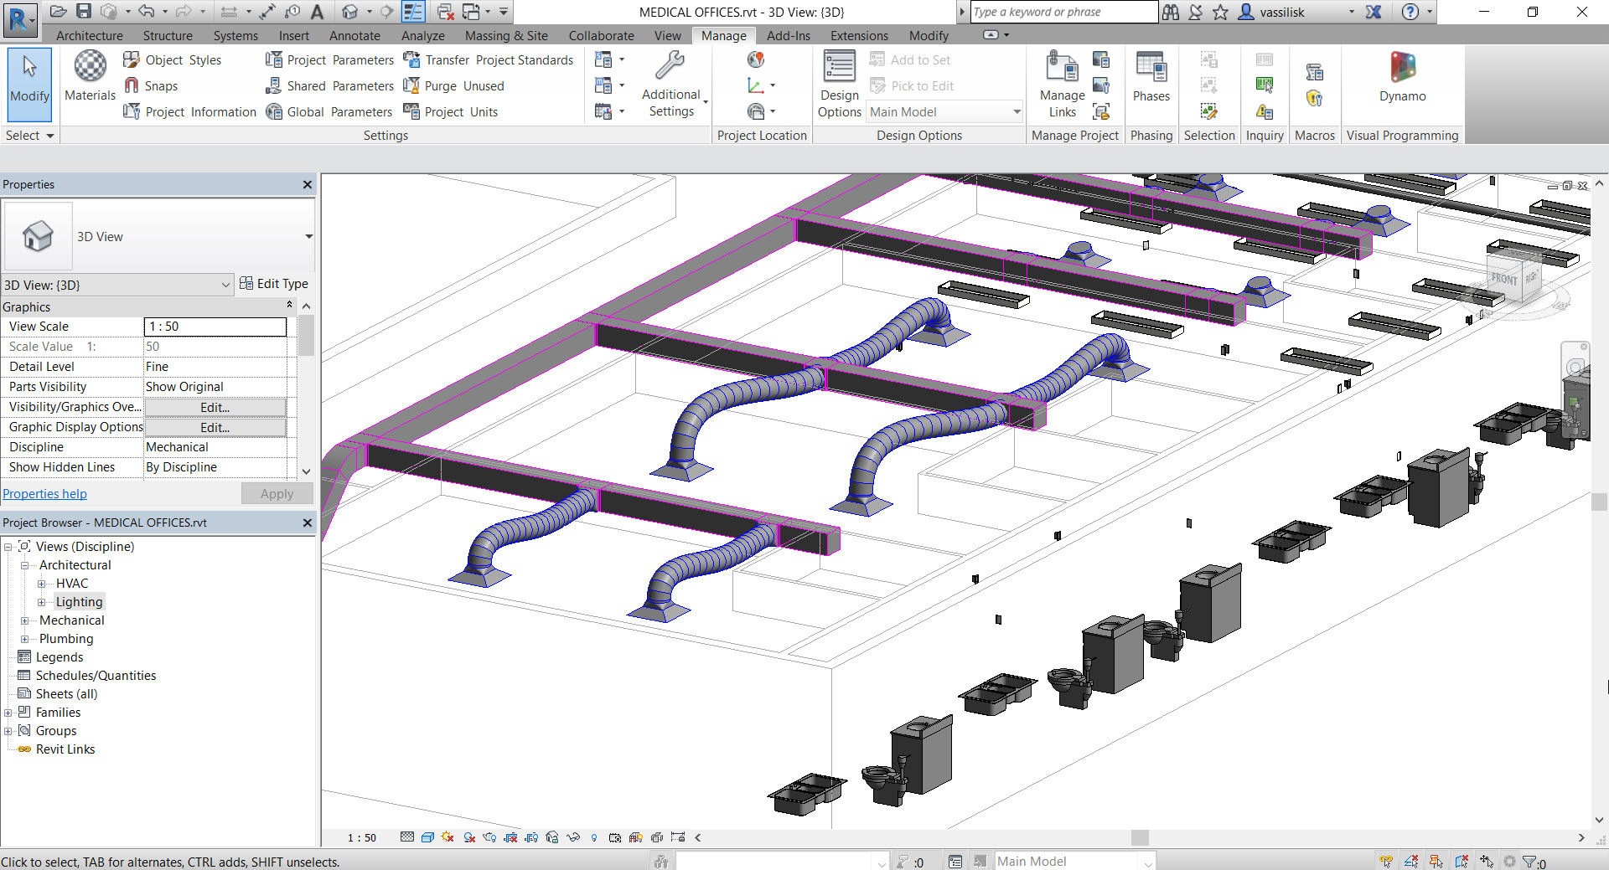The height and width of the screenshot is (870, 1609).
Task: Open the 3D View: {3D} instance dropdown
Action: 225,285
